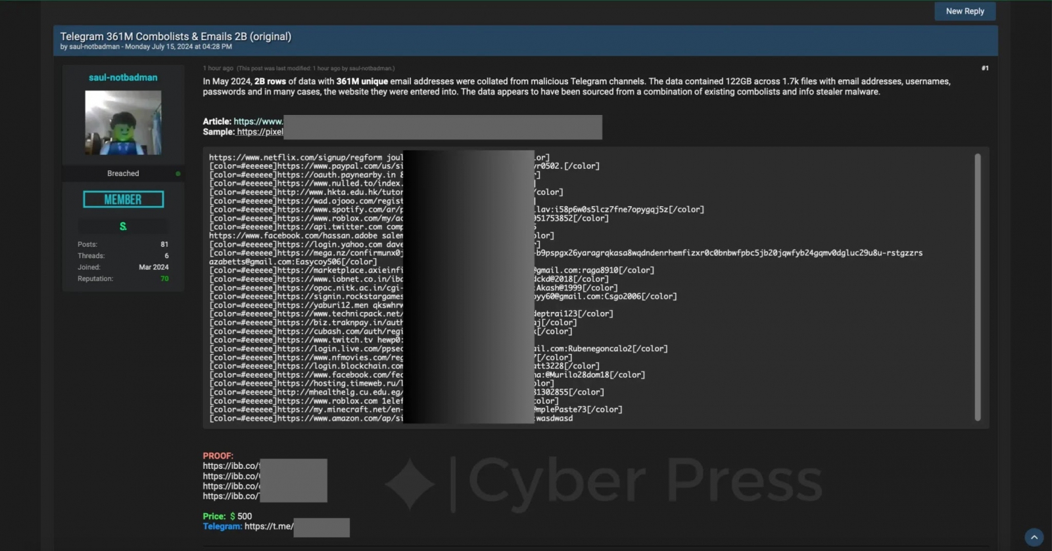Click the code line containing www.twitch.tv
The height and width of the screenshot is (551, 1052).
pos(306,340)
